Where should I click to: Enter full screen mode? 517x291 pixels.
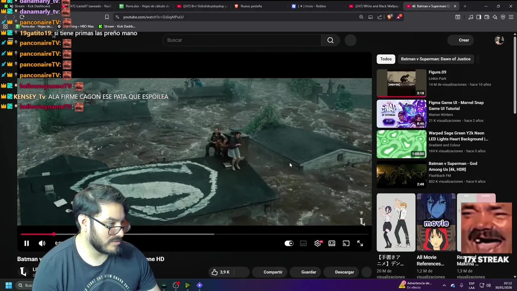[x=360, y=243]
